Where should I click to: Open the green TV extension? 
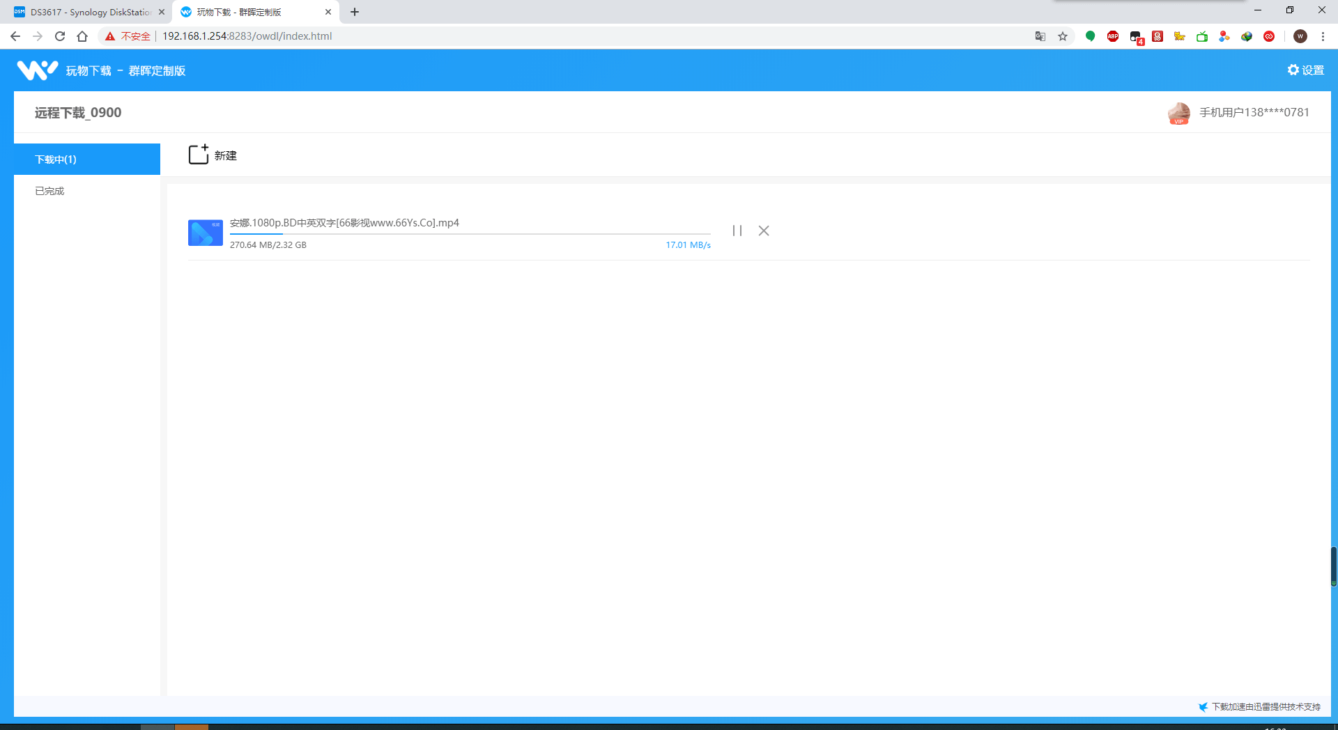(x=1202, y=36)
